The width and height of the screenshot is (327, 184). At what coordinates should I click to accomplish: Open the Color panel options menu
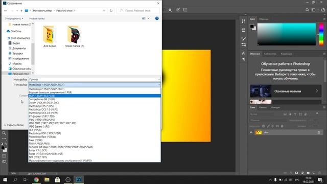point(324,19)
